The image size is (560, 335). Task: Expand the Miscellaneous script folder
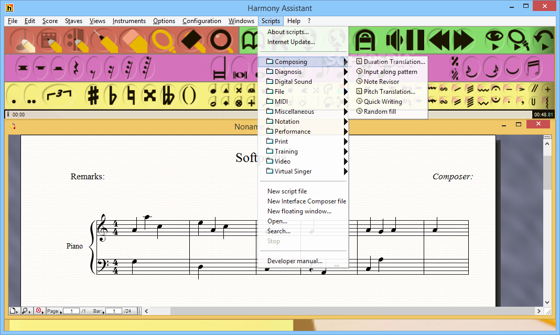[x=303, y=112]
